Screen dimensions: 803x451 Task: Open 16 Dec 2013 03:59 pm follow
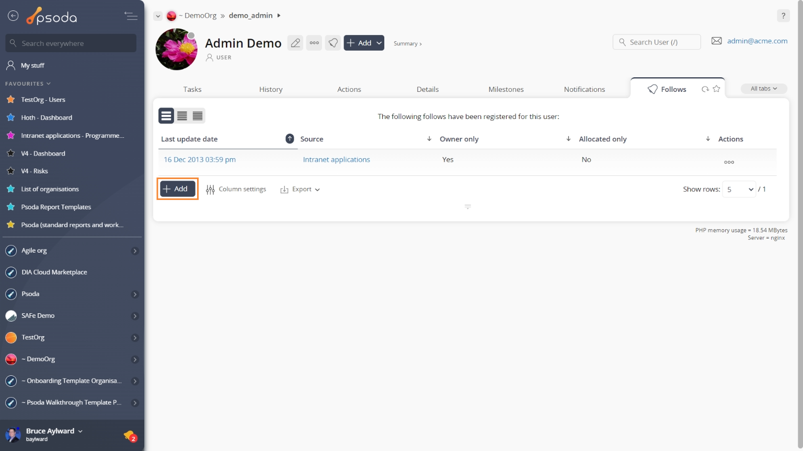[200, 160]
